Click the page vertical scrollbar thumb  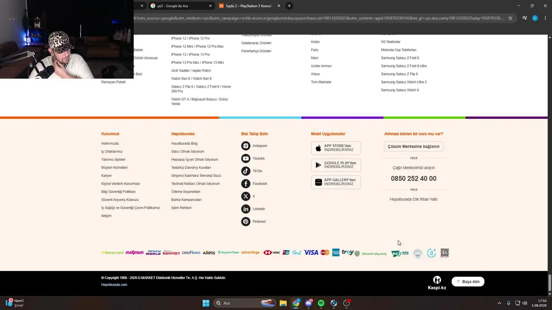(550, 282)
